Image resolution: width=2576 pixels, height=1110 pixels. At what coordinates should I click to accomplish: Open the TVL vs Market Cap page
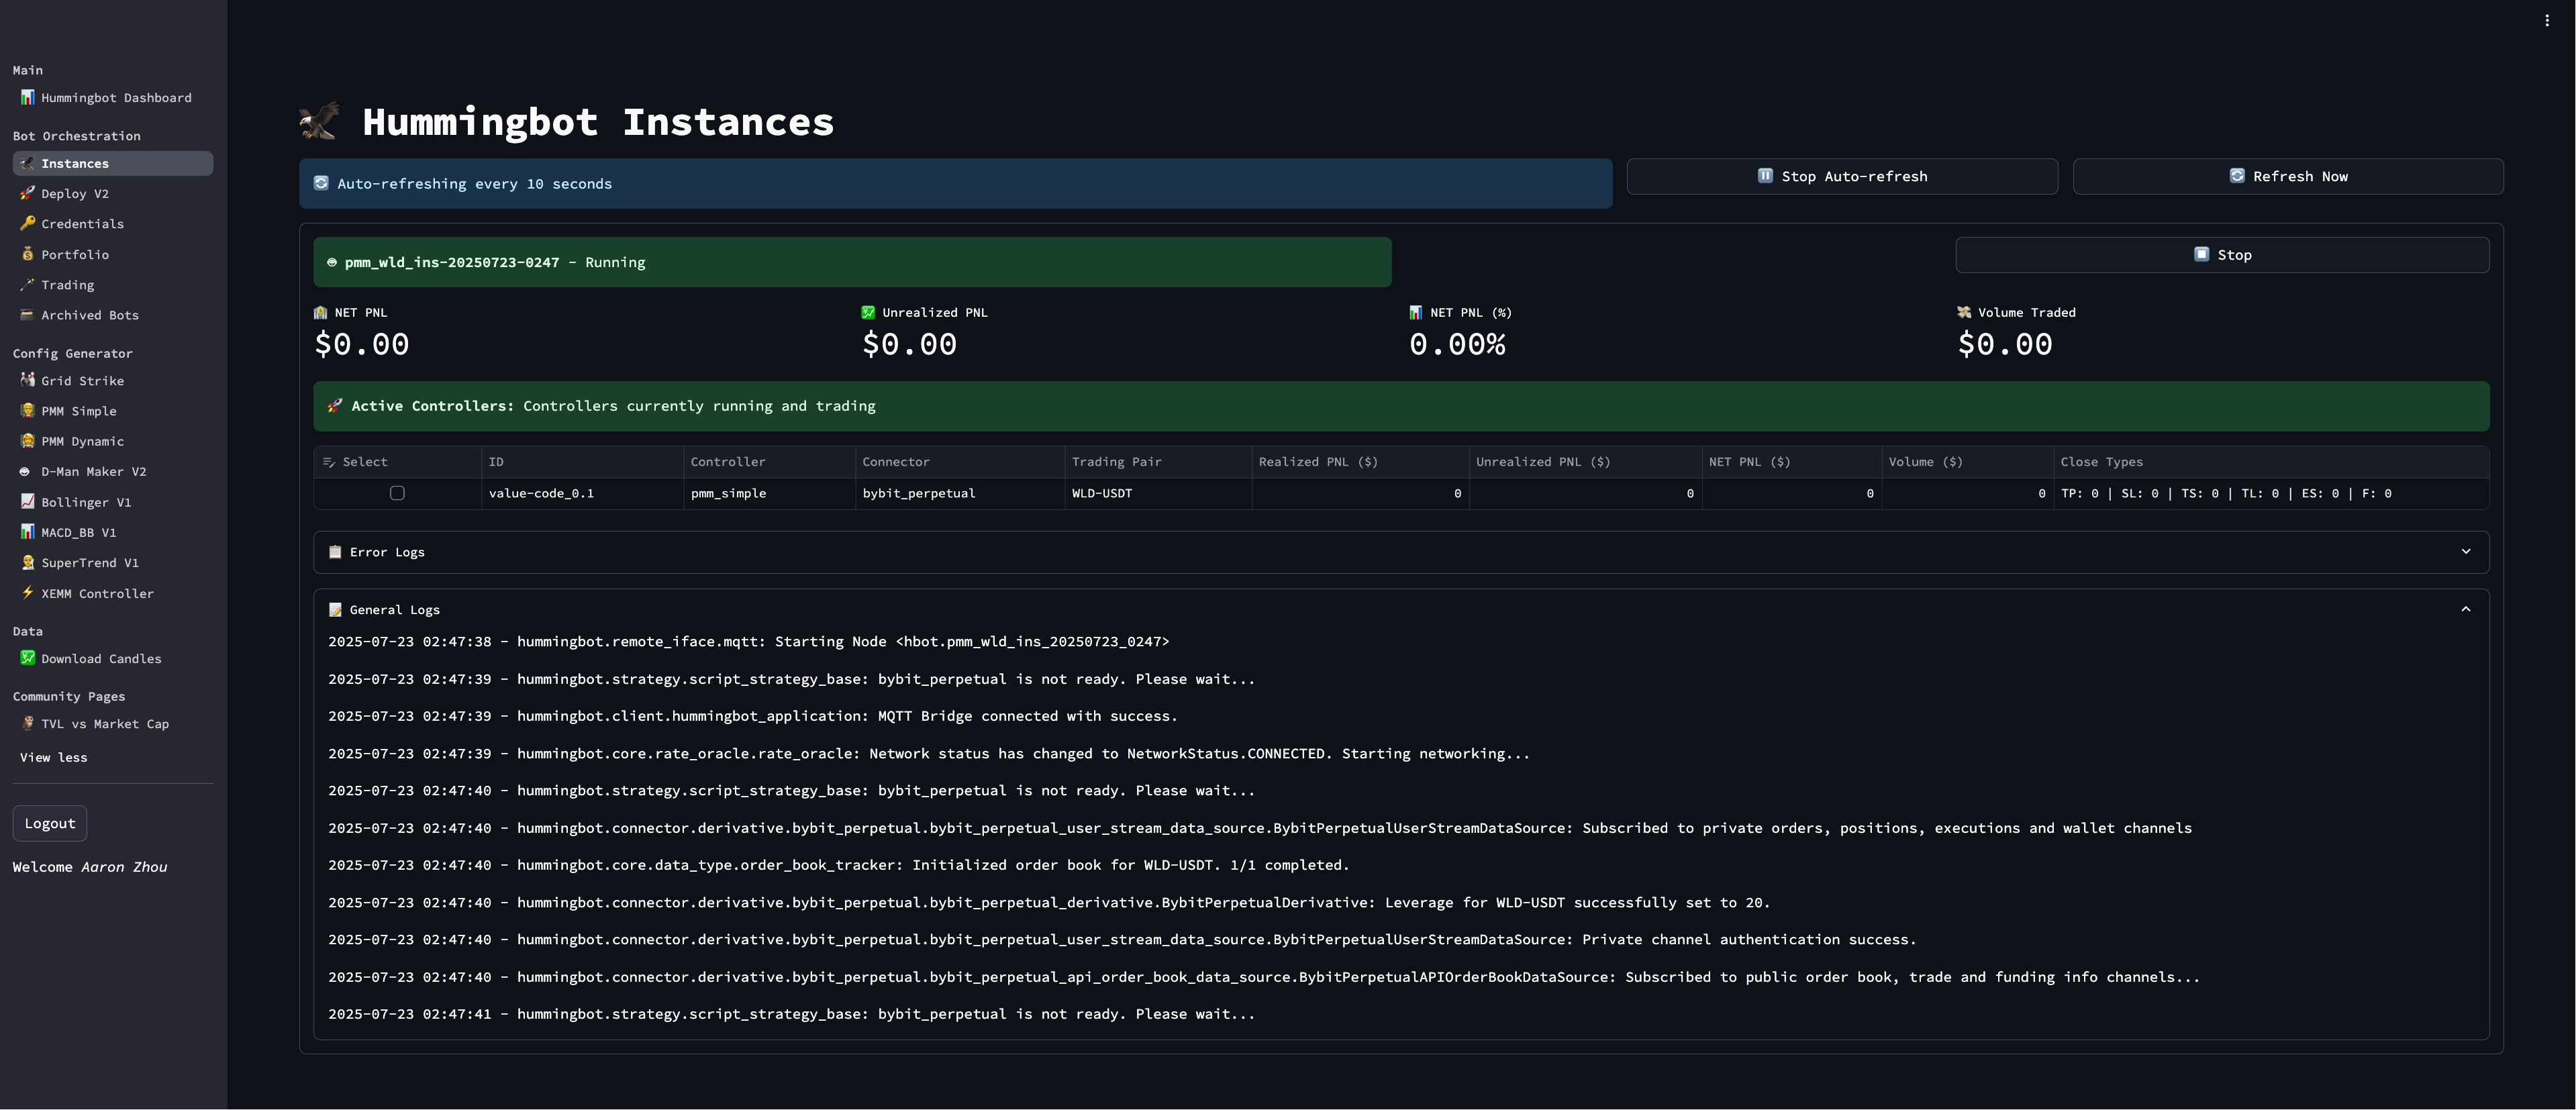tap(112, 724)
